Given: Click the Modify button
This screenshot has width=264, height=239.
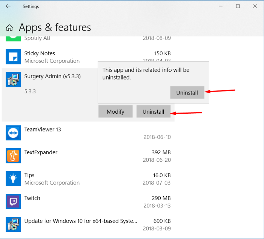Looking at the screenshot, I should [115, 111].
